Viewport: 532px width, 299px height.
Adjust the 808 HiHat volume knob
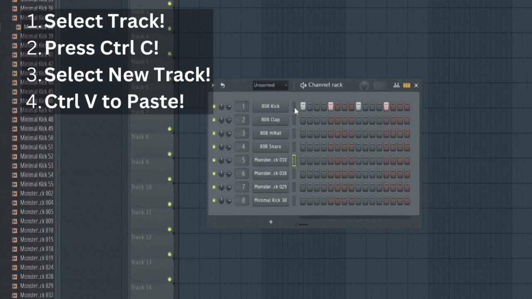pos(229,134)
